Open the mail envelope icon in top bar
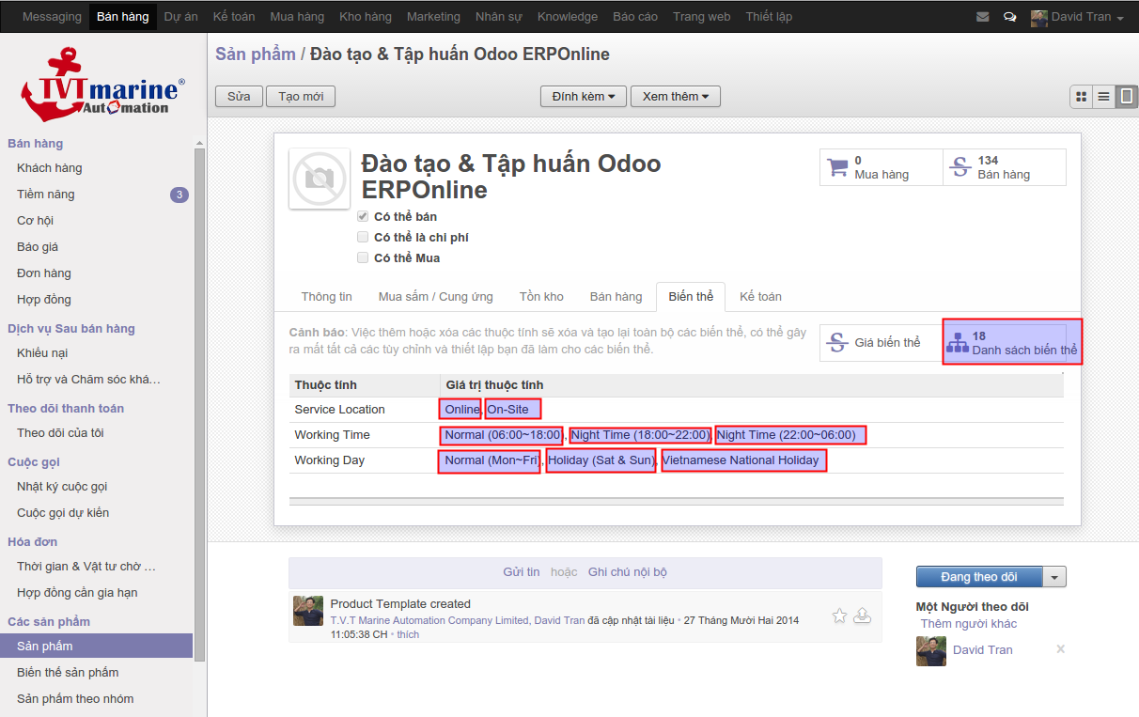 (x=983, y=17)
